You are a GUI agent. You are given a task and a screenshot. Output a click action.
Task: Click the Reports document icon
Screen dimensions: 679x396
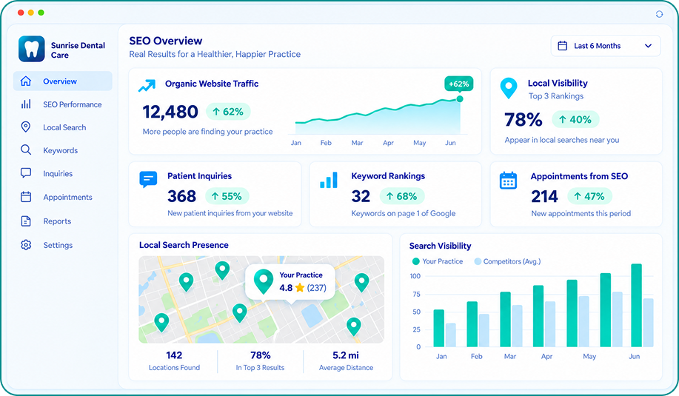pyautogui.click(x=26, y=221)
